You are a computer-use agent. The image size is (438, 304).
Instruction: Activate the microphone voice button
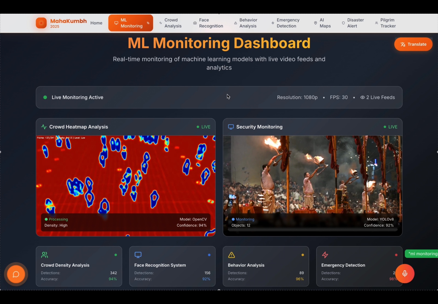[x=405, y=274]
